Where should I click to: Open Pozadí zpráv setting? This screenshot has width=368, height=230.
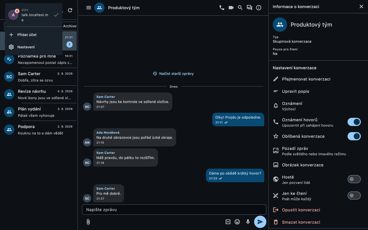[318, 151]
